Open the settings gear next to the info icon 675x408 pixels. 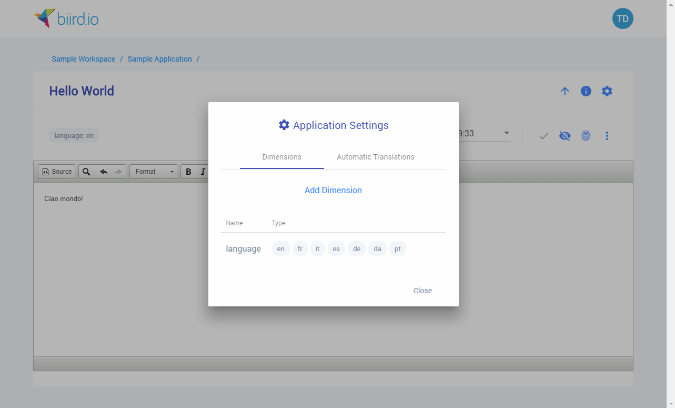(607, 91)
